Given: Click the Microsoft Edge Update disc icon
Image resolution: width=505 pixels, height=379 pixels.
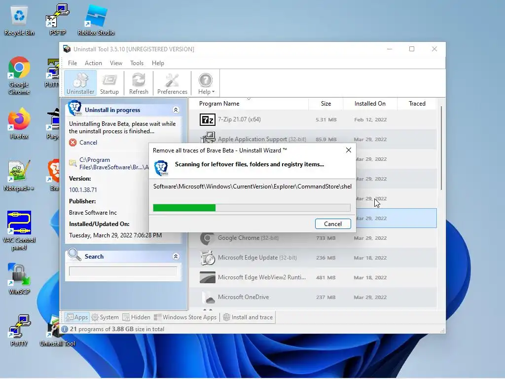Looking at the screenshot, I should tap(208, 258).
